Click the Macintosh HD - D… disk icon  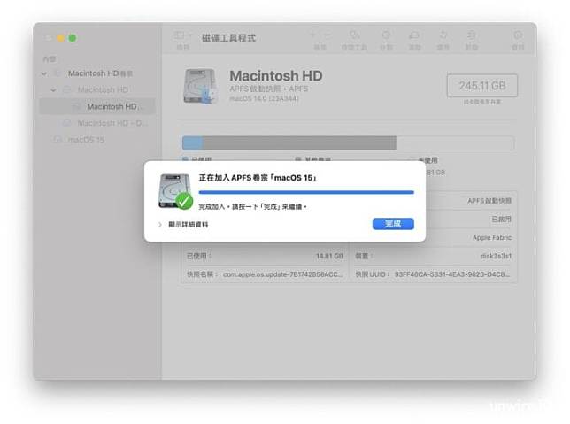coord(66,123)
